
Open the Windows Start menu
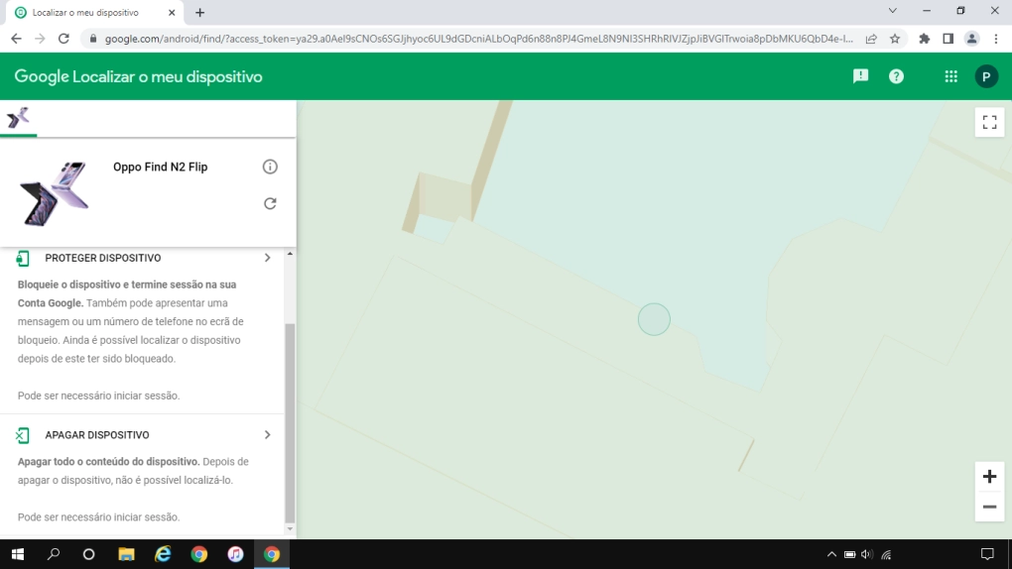click(18, 554)
